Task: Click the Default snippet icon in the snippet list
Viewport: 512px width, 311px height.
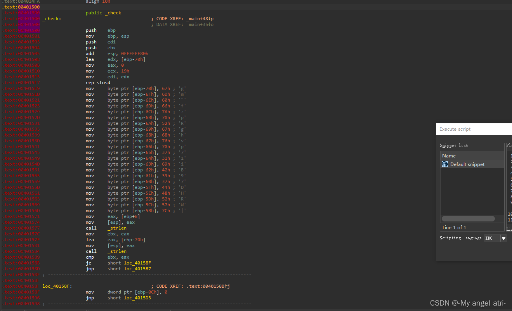Action: (445, 164)
